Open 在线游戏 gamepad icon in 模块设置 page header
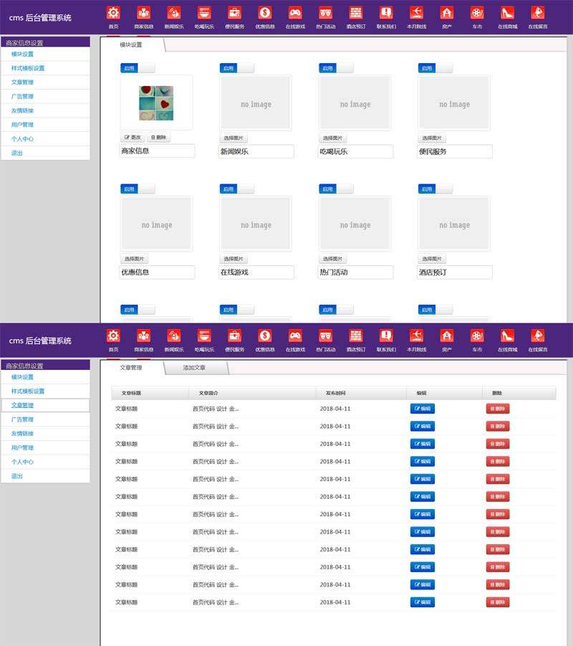Image resolution: width=573 pixels, height=646 pixels. coord(295,13)
